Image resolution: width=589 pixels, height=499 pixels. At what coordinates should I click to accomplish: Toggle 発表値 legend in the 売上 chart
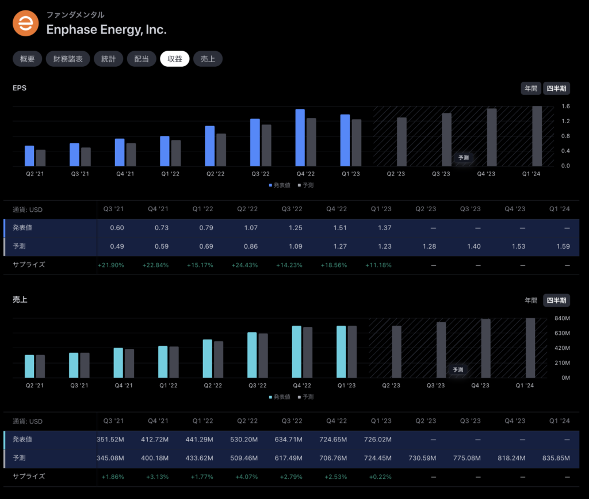click(280, 397)
